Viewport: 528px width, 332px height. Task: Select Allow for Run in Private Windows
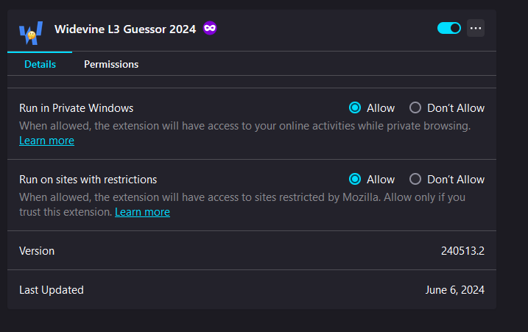[x=356, y=108]
